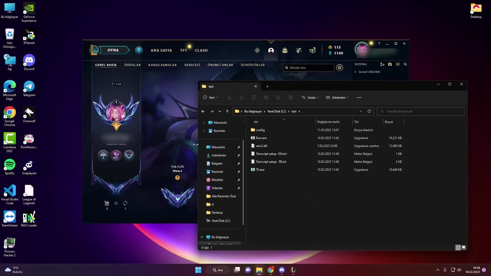The image size is (491, 276).
Task: Add a new tab in File Explorer
Action: pyautogui.click(x=267, y=86)
